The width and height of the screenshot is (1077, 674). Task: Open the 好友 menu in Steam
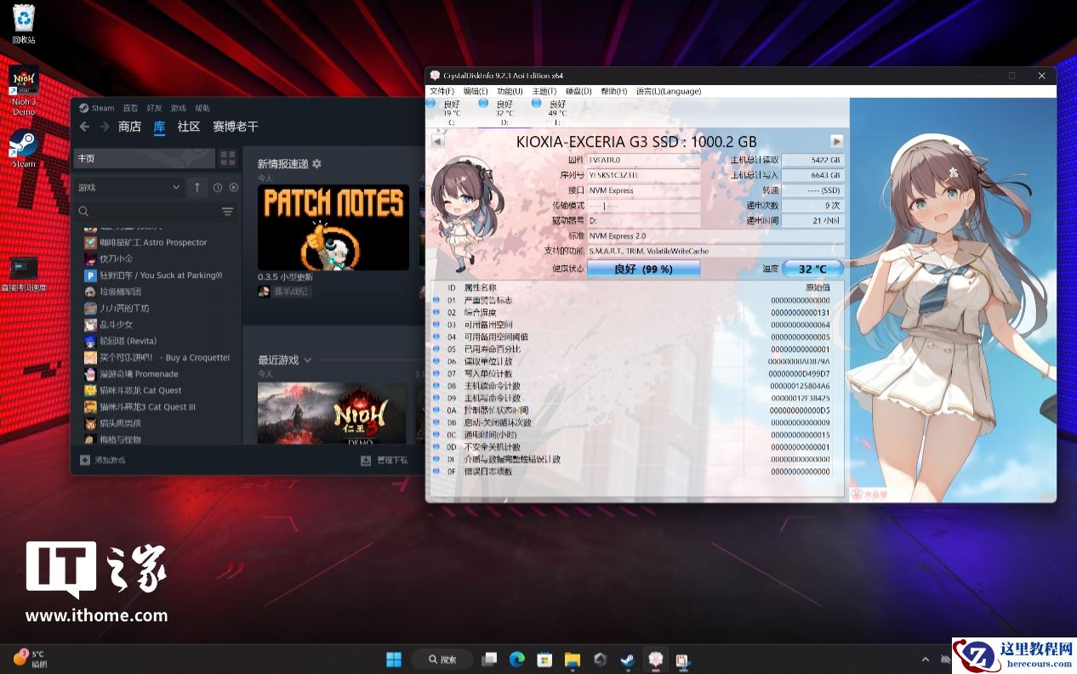(154, 108)
